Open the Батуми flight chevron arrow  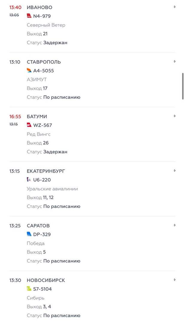pyautogui.click(x=175, y=116)
